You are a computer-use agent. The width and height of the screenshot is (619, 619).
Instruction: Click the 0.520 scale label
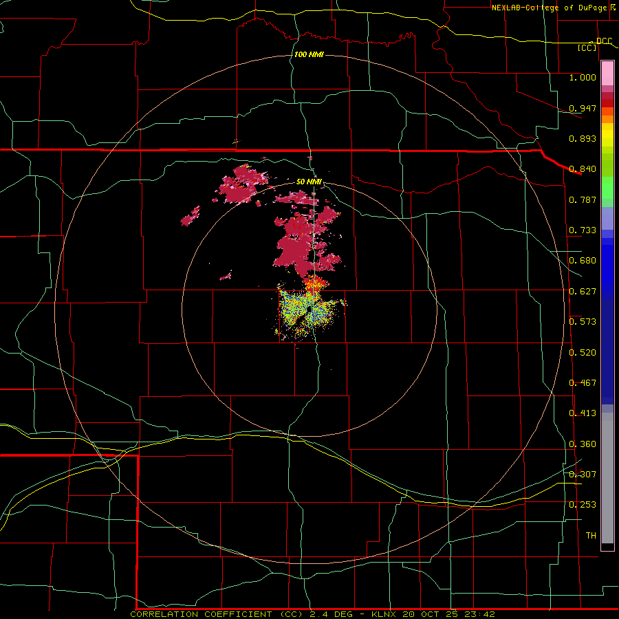pos(583,353)
